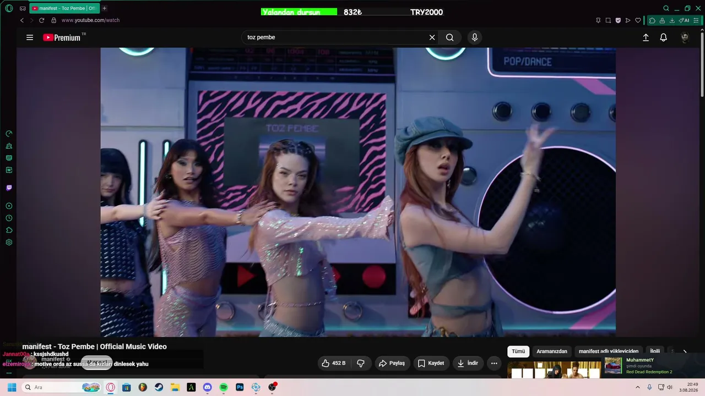
Task: Click the www.youtube.com/watch address bar
Action: [90, 20]
